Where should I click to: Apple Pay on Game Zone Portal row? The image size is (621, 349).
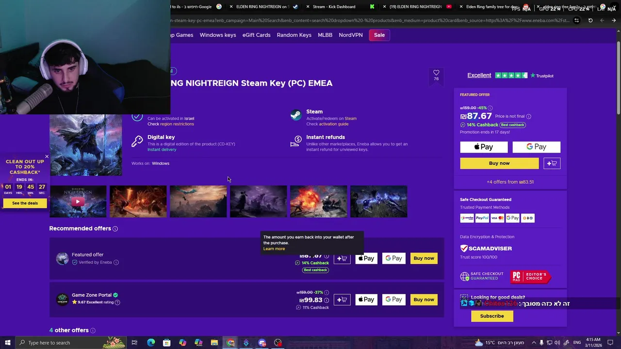(x=366, y=300)
